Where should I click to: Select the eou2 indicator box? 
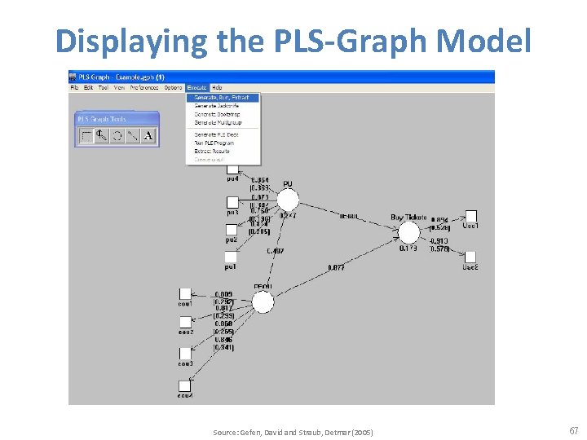pyautogui.click(x=185, y=322)
